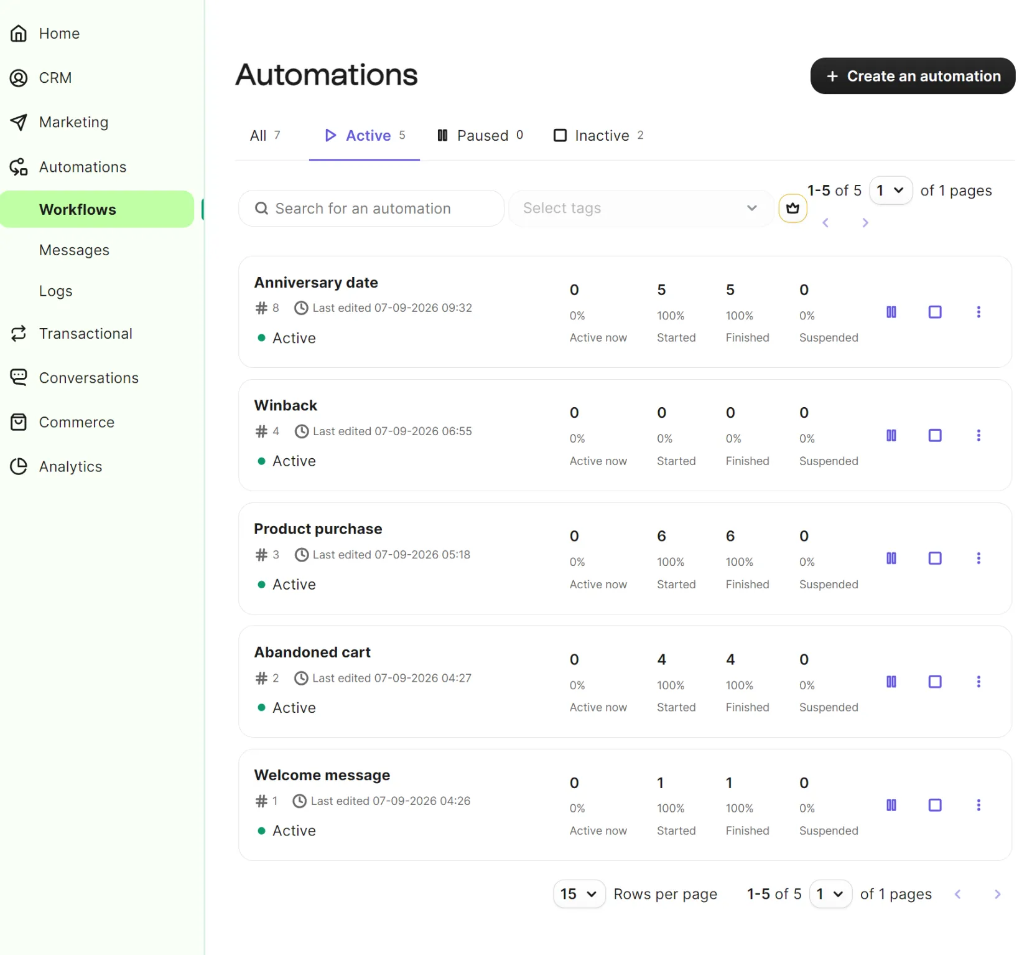Open more options for Winback
The image size is (1032, 955).
979,435
